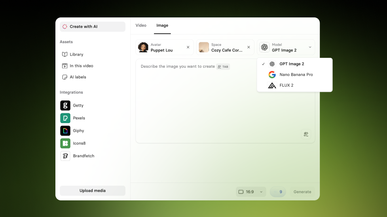
Task: Switch to the Video tab
Action: [141, 25]
